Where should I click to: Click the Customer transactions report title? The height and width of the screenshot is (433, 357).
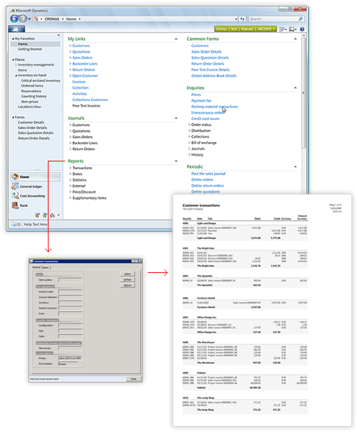click(x=201, y=206)
